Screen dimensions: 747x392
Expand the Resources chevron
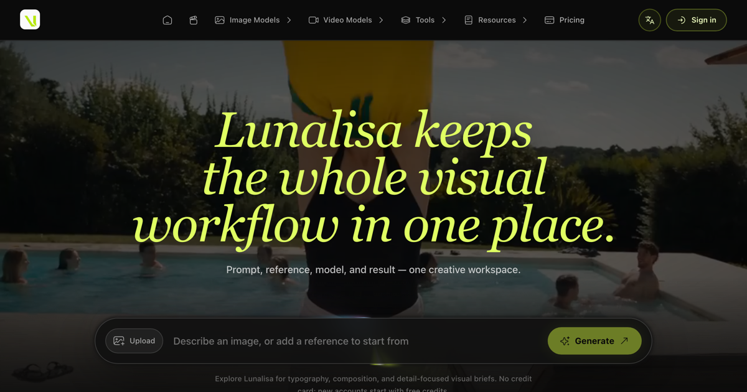click(x=525, y=20)
